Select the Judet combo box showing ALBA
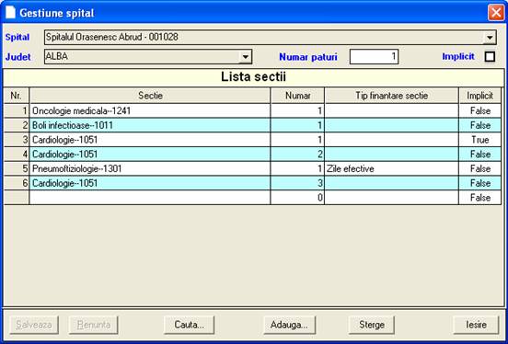Image resolution: width=508 pixels, height=344 pixels. point(148,57)
